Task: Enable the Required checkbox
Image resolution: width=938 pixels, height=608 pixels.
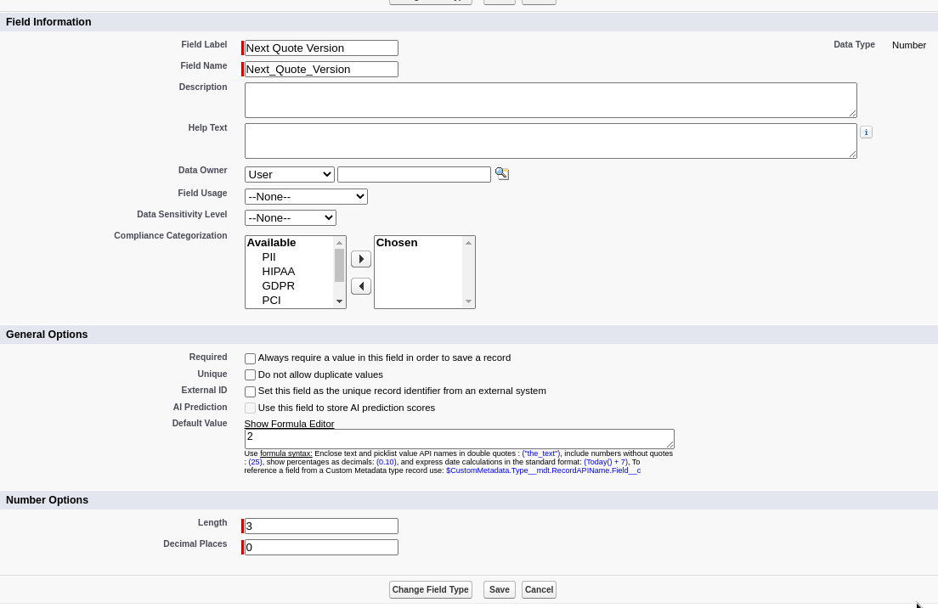Action: (x=250, y=358)
